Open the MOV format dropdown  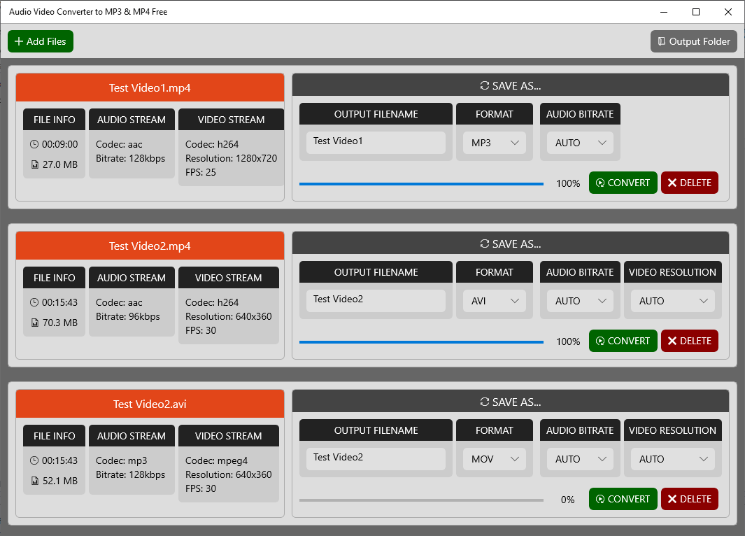click(495, 459)
